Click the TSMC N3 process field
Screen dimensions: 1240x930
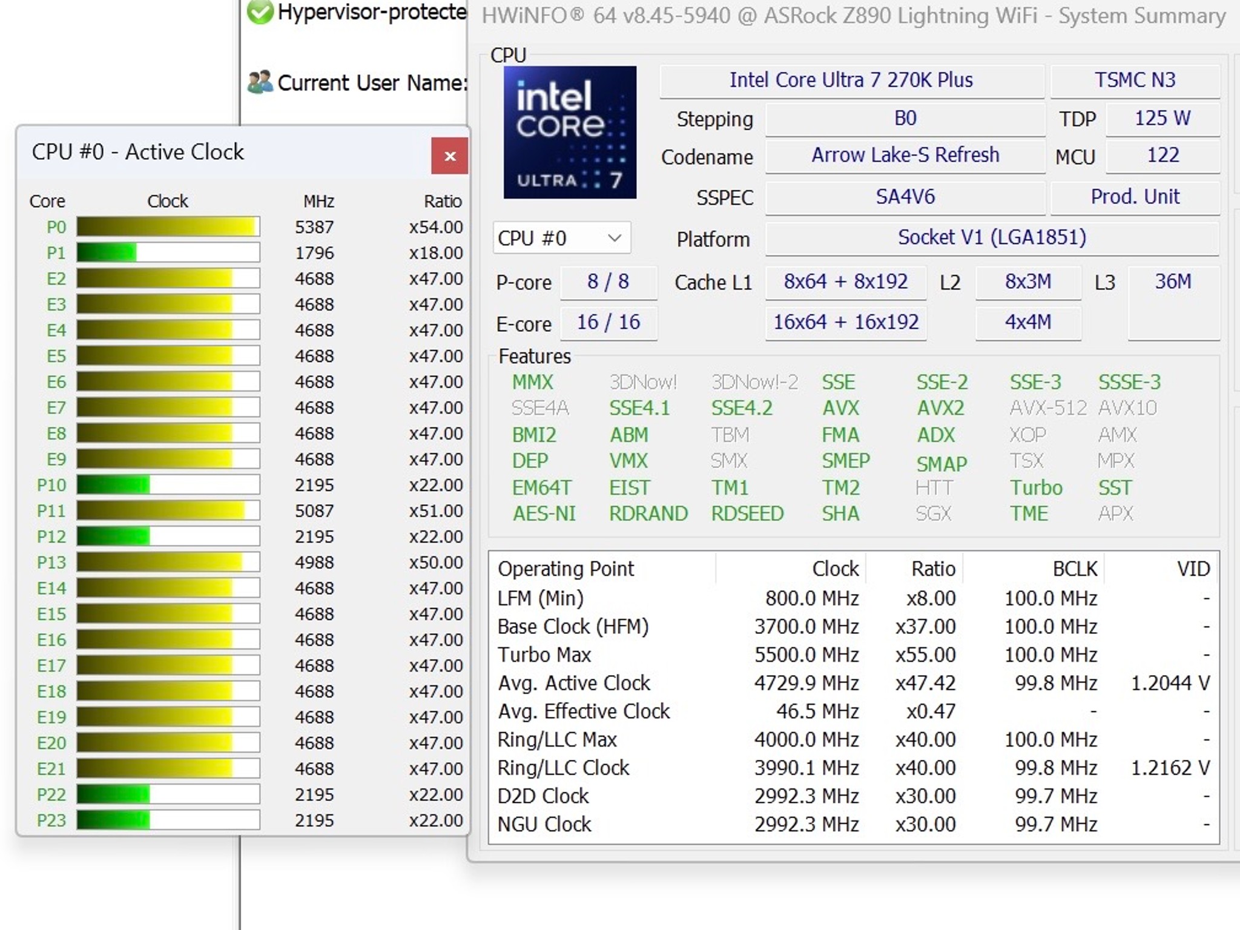[x=1135, y=81]
